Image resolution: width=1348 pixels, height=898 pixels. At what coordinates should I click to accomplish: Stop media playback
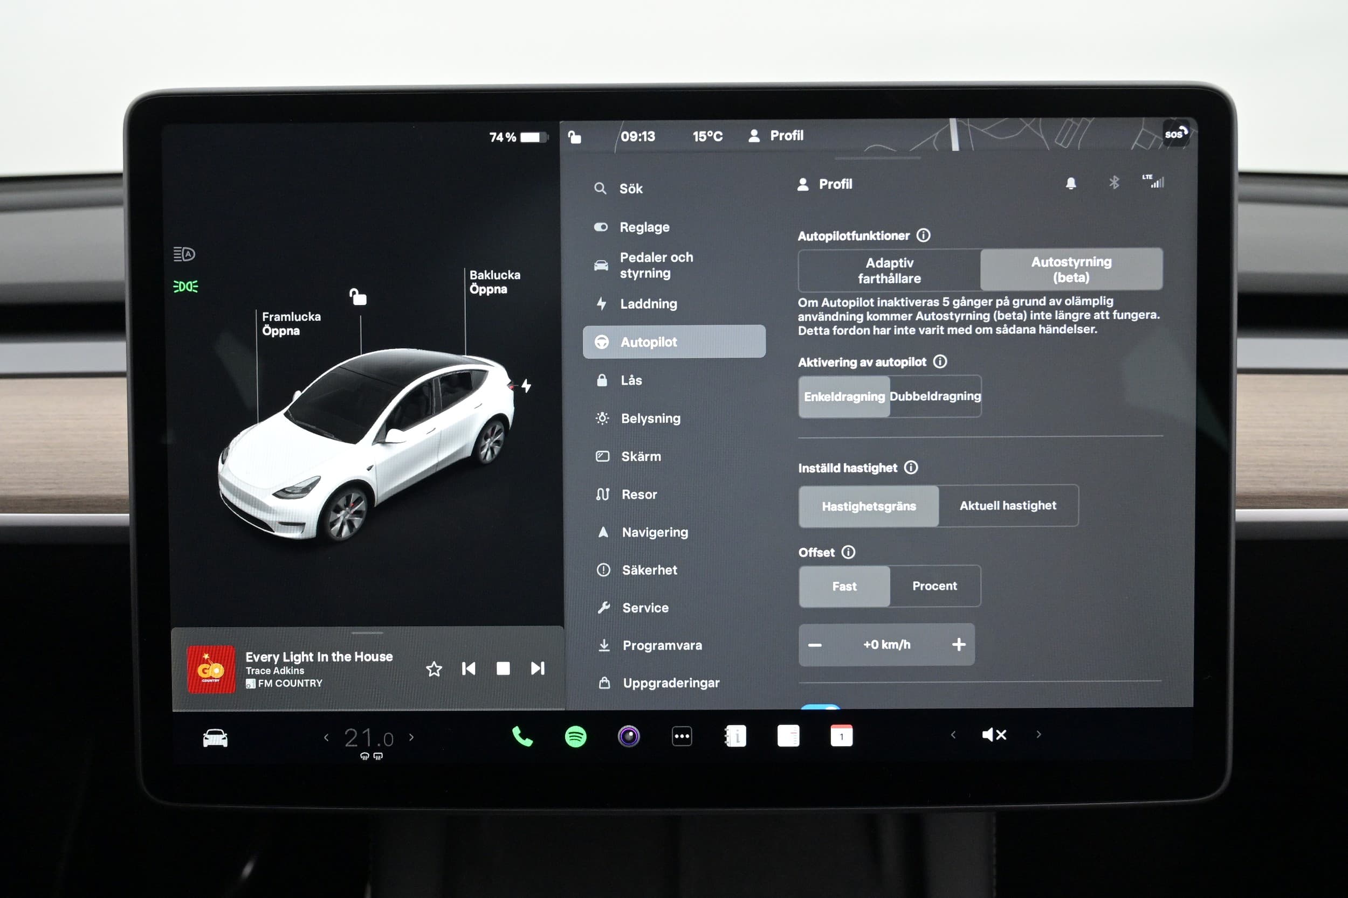(x=503, y=669)
